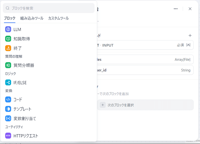Close the start node panel

click(190, 9)
